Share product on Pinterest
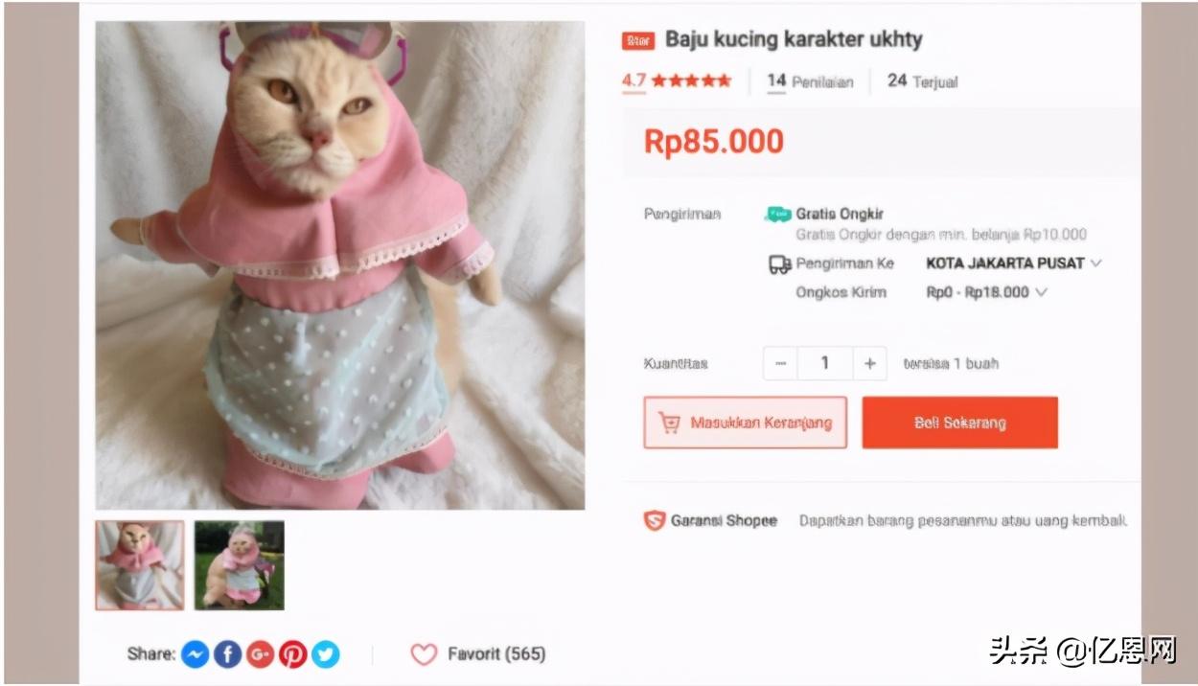This screenshot has height=686, width=1198. pyautogui.click(x=292, y=654)
